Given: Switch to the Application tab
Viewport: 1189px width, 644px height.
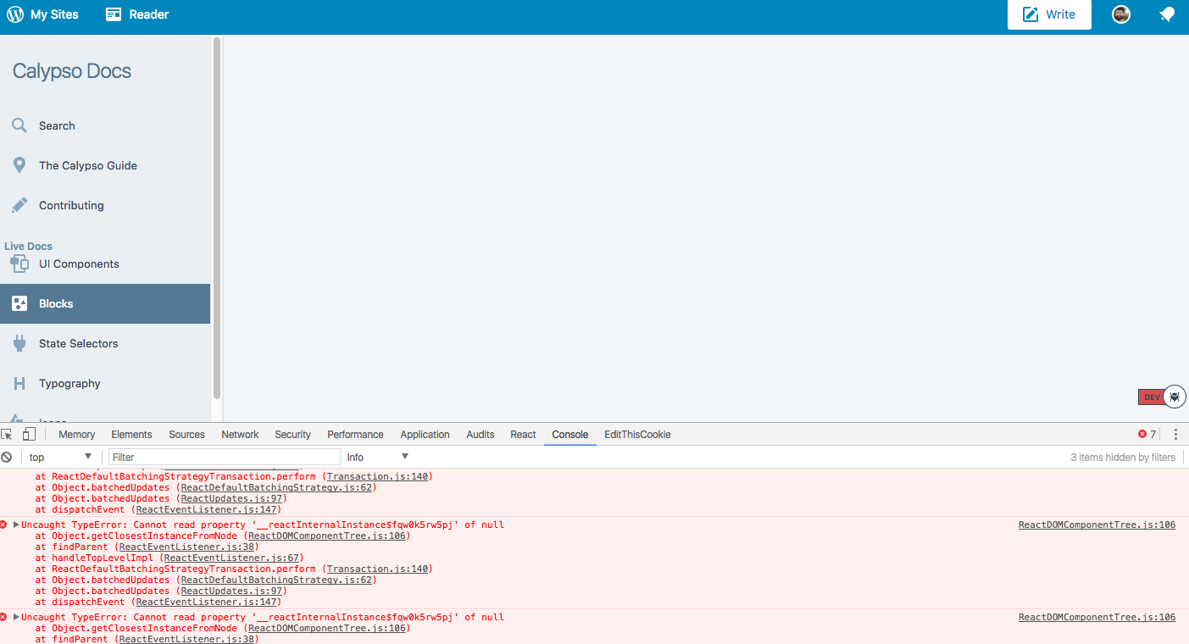Looking at the screenshot, I should [x=425, y=434].
